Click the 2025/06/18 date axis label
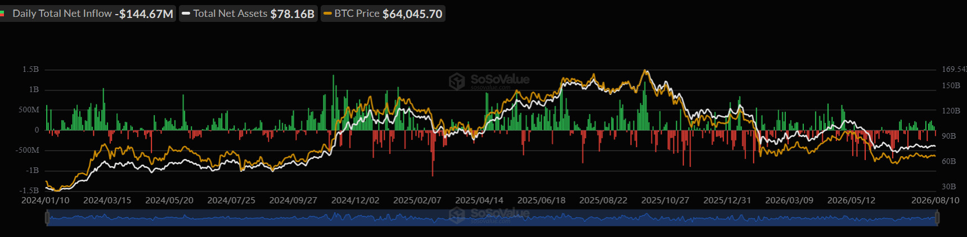This screenshot has width=967, height=237. (541, 200)
